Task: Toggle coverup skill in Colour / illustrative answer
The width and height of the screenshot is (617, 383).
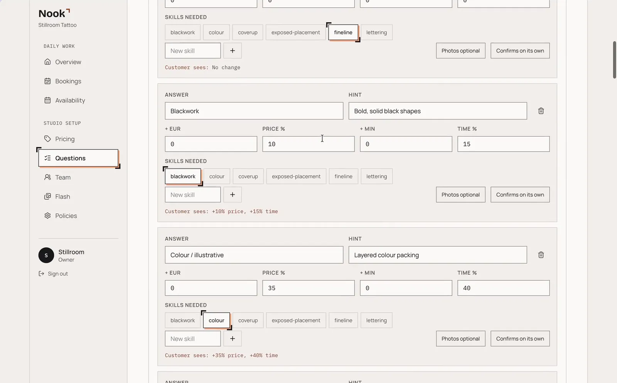Action: (x=248, y=321)
